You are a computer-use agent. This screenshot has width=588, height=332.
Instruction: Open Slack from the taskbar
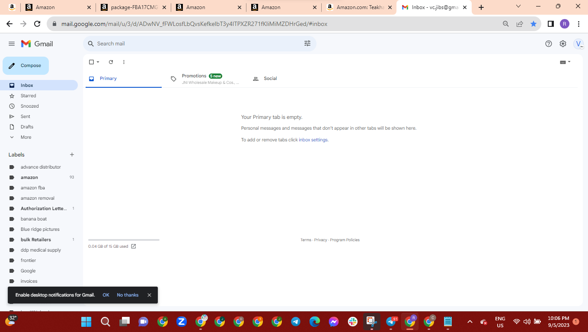click(353, 322)
